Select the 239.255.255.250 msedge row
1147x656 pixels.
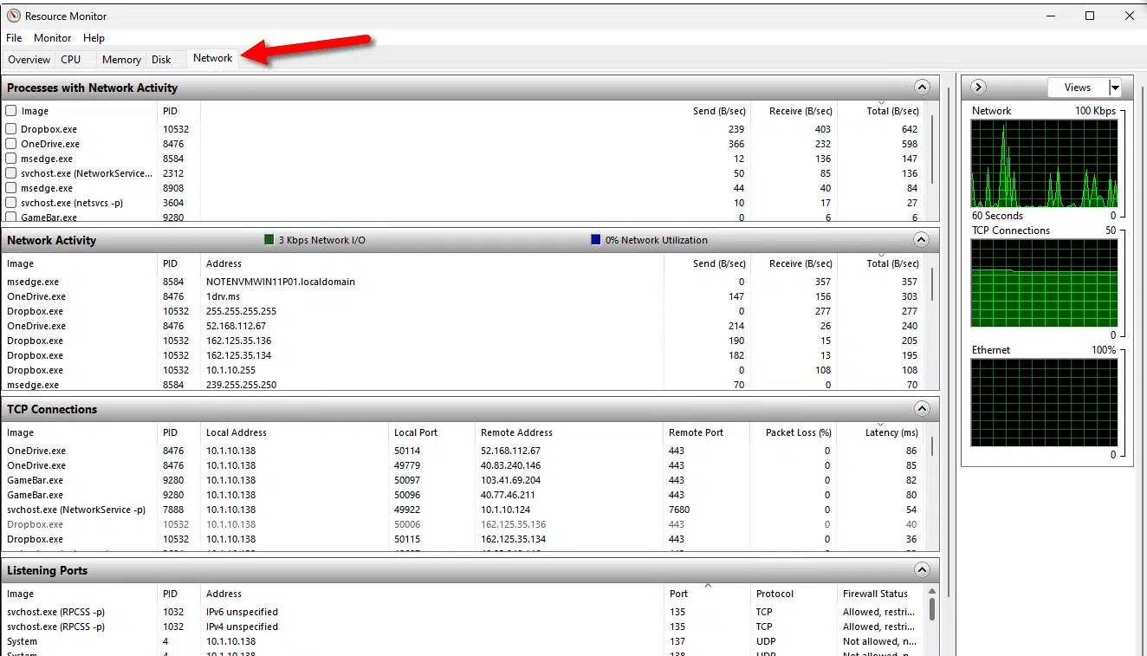(464, 384)
